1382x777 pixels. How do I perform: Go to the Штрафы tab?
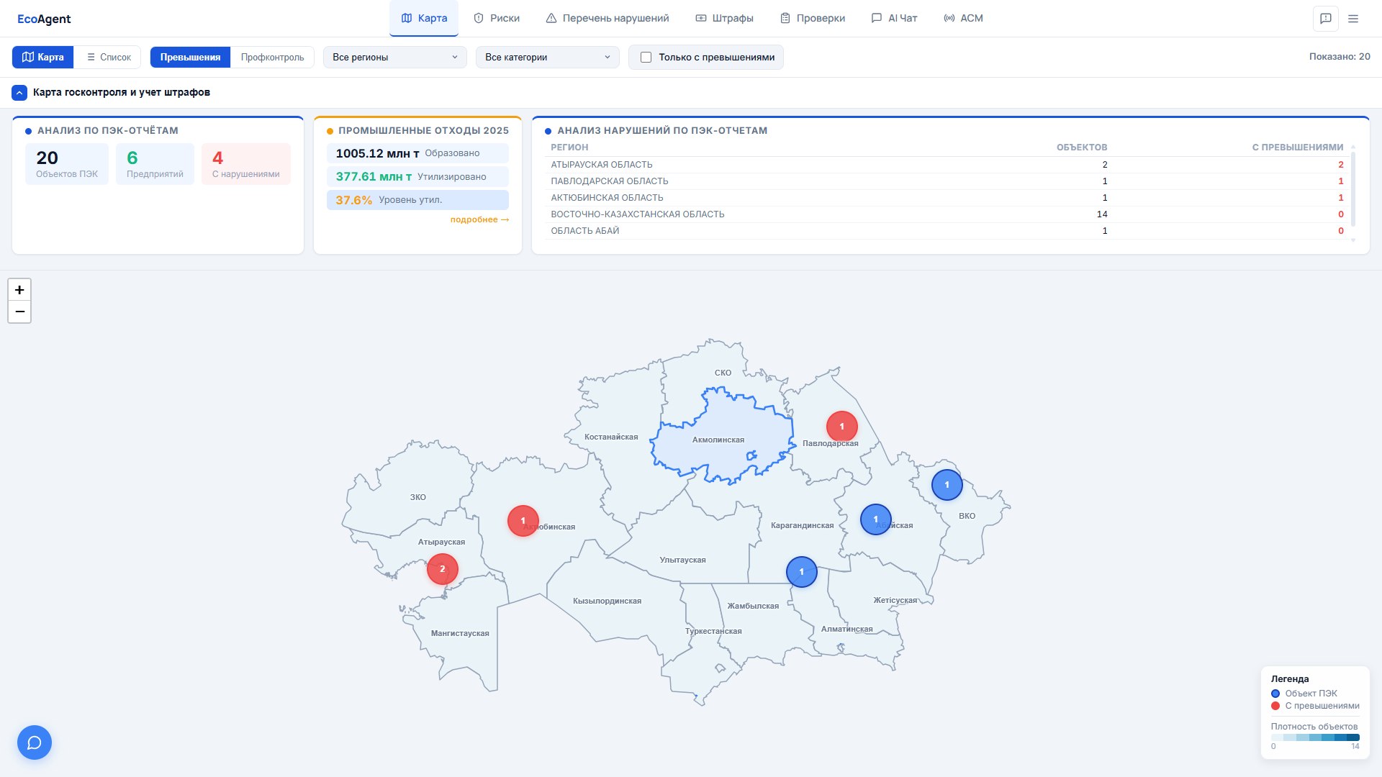tap(725, 18)
